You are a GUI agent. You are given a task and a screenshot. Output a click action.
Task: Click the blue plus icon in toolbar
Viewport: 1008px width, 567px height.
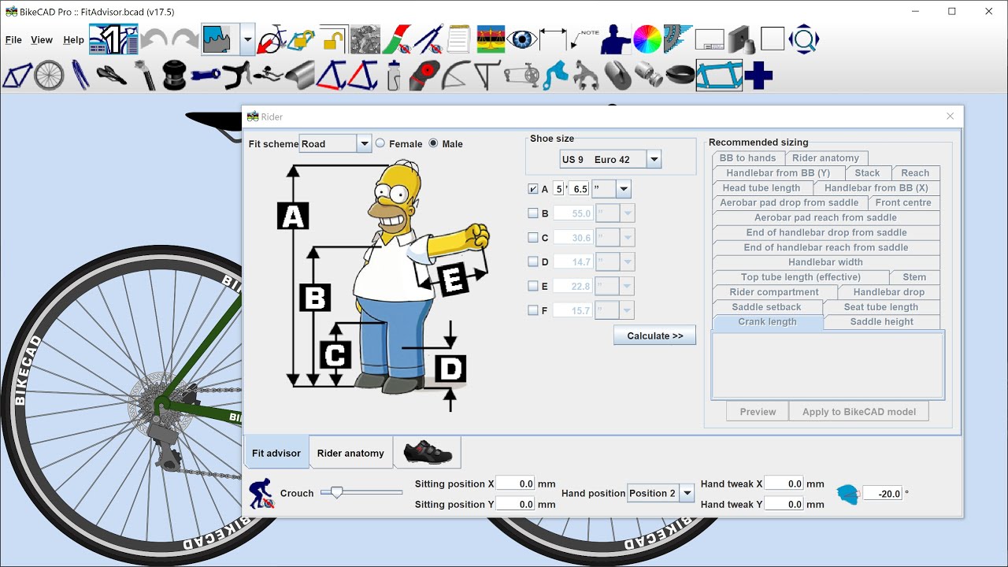tap(758, 76)
